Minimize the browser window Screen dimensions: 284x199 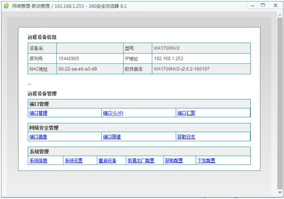pyautogui.click(x=252, y=6)
